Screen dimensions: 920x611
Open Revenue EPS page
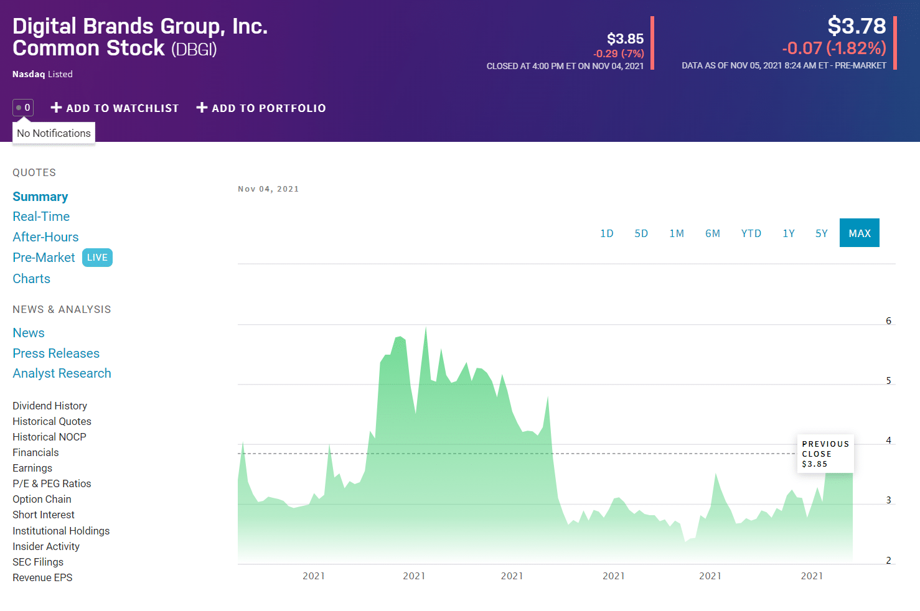42,577
